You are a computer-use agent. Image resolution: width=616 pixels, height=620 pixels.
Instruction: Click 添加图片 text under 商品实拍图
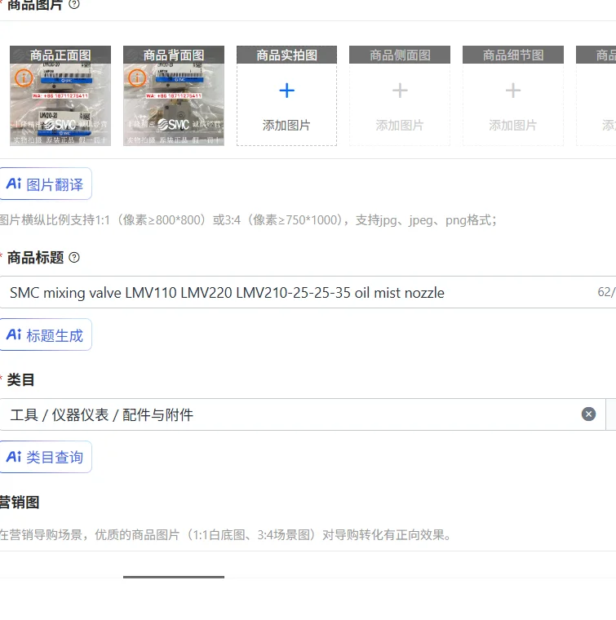click(x=286, y=126)
